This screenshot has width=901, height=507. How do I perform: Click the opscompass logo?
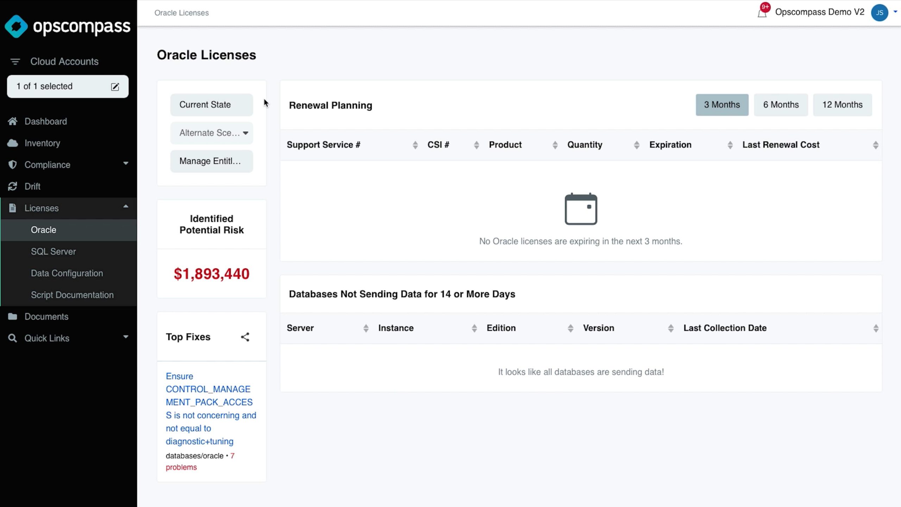coord(68,26)
